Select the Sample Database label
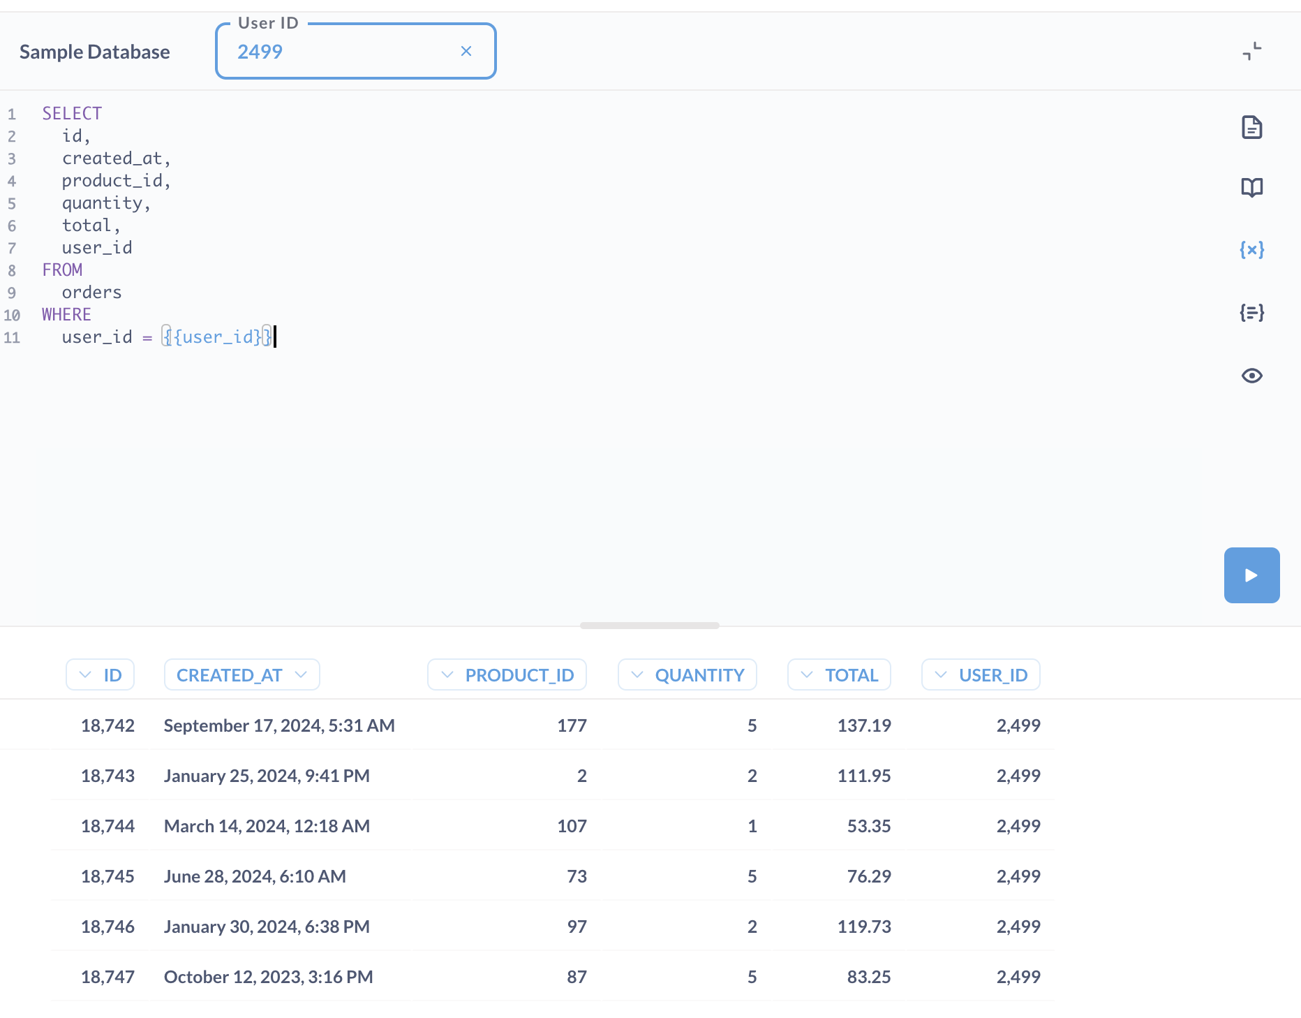The image size is (1301, 1018). tap(94, 52)
